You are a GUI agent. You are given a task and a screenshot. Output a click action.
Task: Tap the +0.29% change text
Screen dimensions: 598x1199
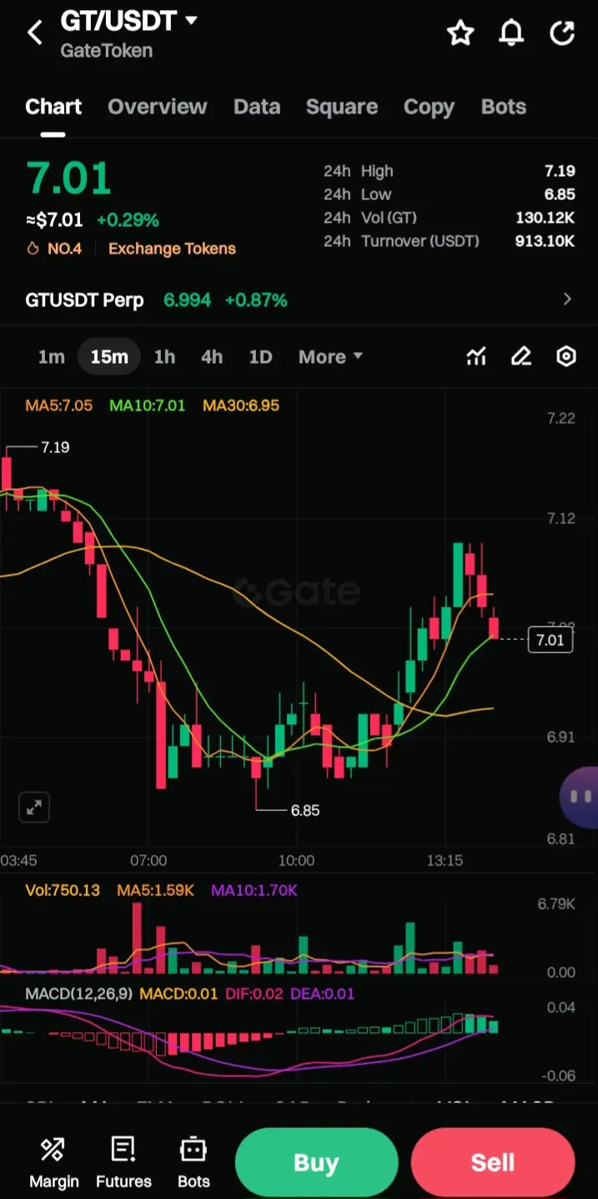[x=128, y=220]
